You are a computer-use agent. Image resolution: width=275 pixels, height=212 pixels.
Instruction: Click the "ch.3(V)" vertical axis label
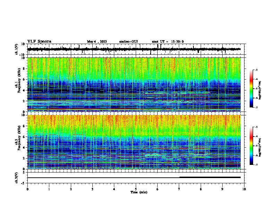pyautogui.click(x=17, y=178)
